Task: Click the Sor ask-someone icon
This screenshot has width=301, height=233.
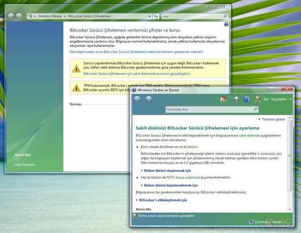Action: click(258, 99)
